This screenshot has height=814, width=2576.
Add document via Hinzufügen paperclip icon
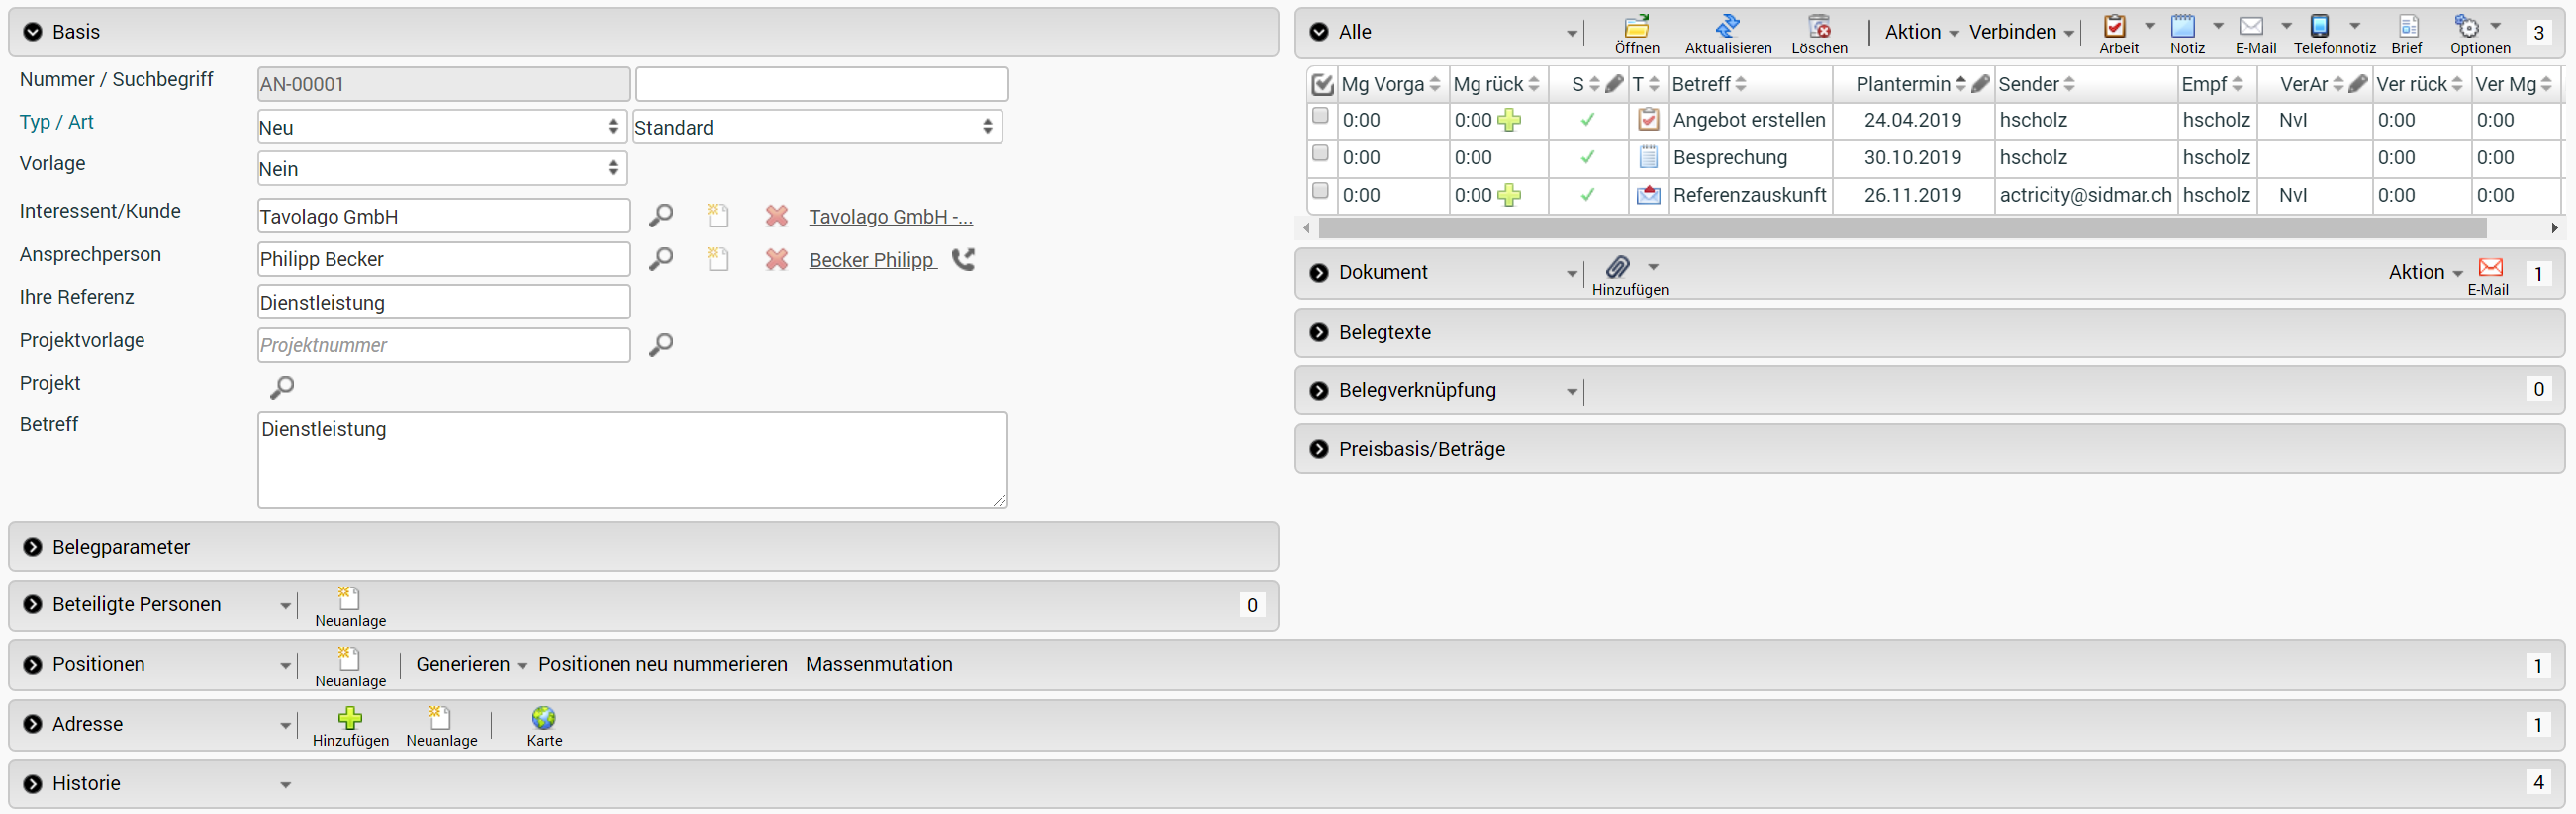pyautogui.click(x=1617, y=267)
